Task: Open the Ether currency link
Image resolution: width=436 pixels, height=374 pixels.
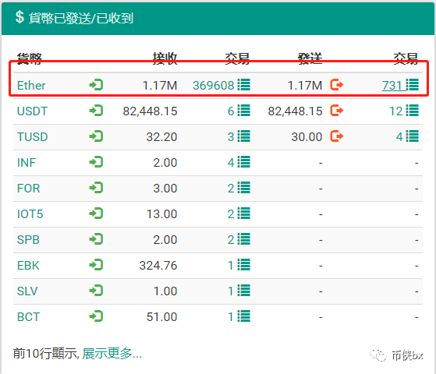Action: [x=31, y=85]
